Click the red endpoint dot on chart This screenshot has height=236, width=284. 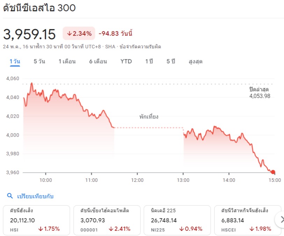pyautogui.click(x=273, y=172)
